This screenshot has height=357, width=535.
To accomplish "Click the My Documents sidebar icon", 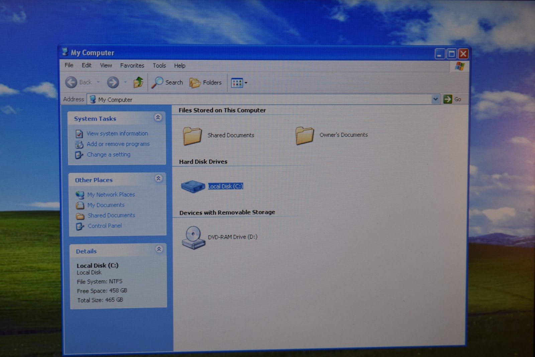I will tap(80, 205).
